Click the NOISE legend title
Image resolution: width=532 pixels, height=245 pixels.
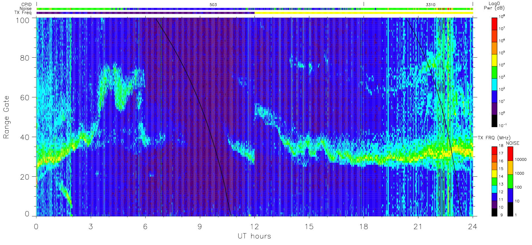click(513, 143)
